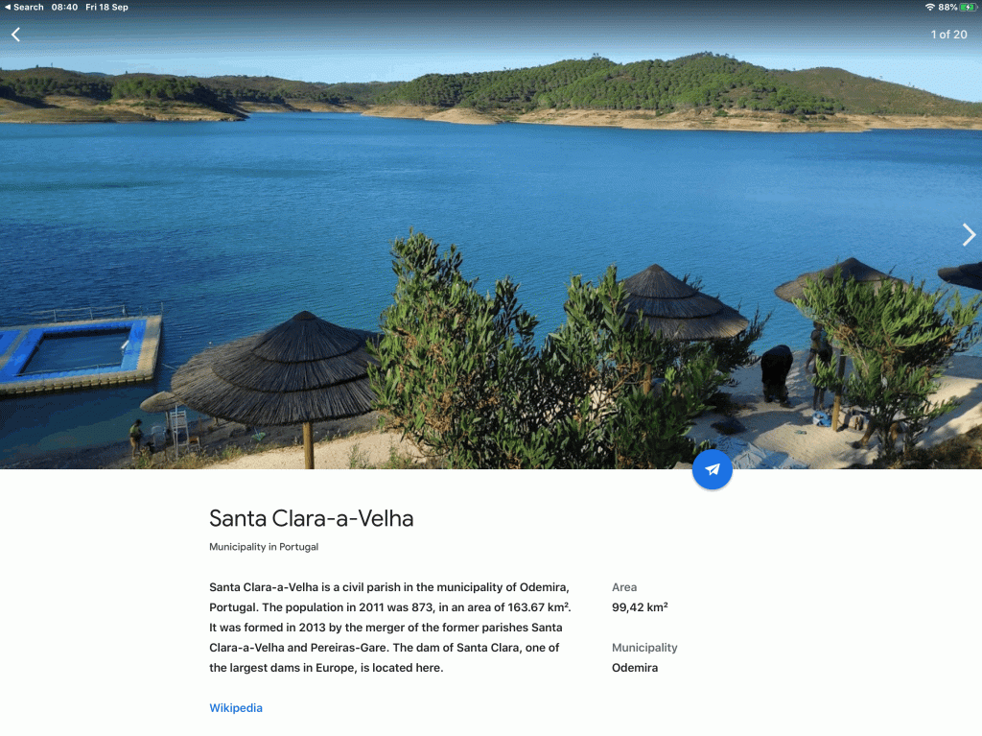982x736 pixels.
Task: Tap the small back triangle beside Search
Action: pyautogui.click(x=8, y=7)
